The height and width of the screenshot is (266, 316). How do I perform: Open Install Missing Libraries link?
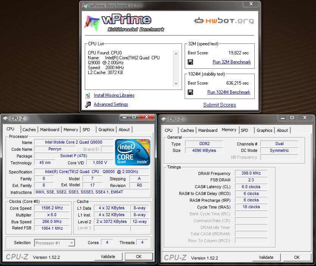click(x=114, y=95)
